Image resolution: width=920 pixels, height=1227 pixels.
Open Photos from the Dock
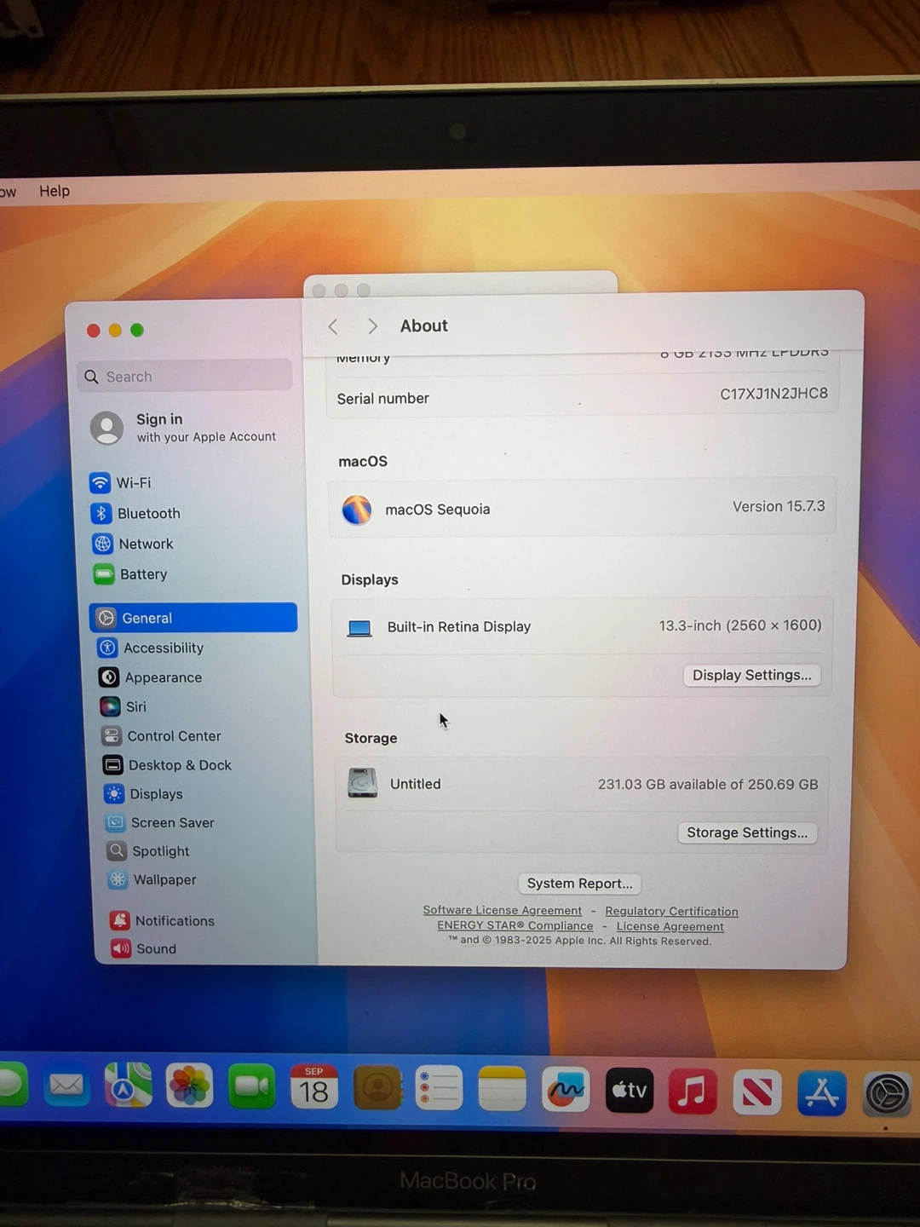tap(189, 1086)
